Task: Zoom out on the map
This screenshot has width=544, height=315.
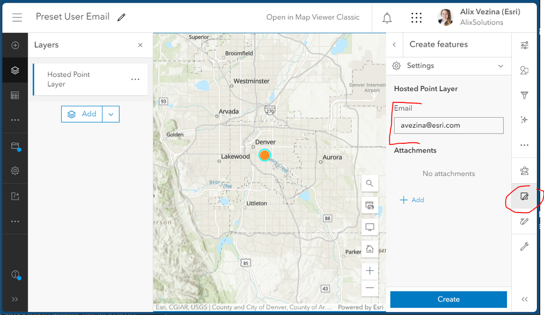Action: (x=370, y=288)
